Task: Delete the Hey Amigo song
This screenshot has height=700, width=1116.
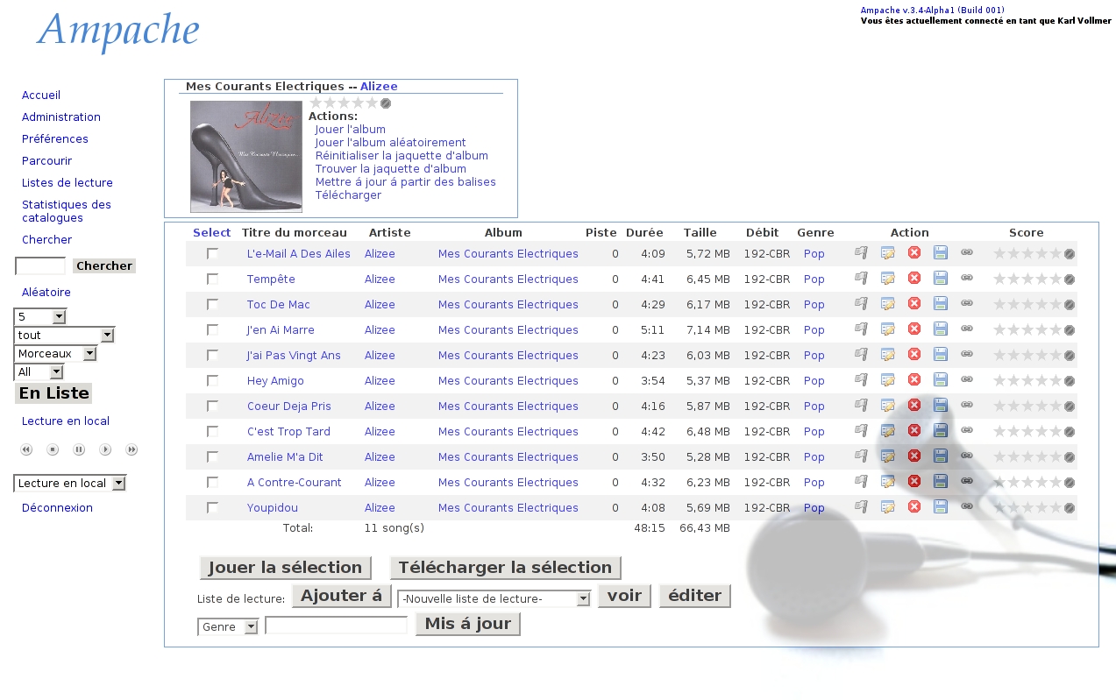Action: pos(914,380)
